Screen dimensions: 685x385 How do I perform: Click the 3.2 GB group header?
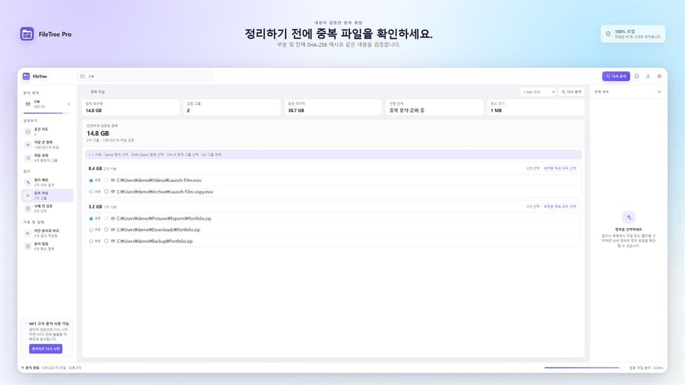(334, 206)
